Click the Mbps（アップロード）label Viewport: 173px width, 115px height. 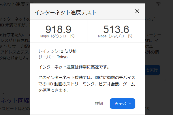pos(115,36)
